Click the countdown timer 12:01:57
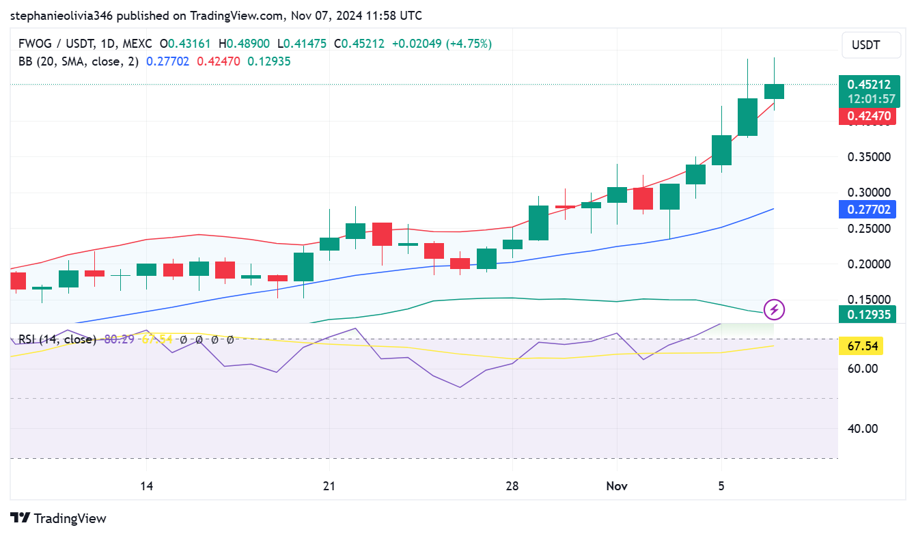 [x=871, y=99]
